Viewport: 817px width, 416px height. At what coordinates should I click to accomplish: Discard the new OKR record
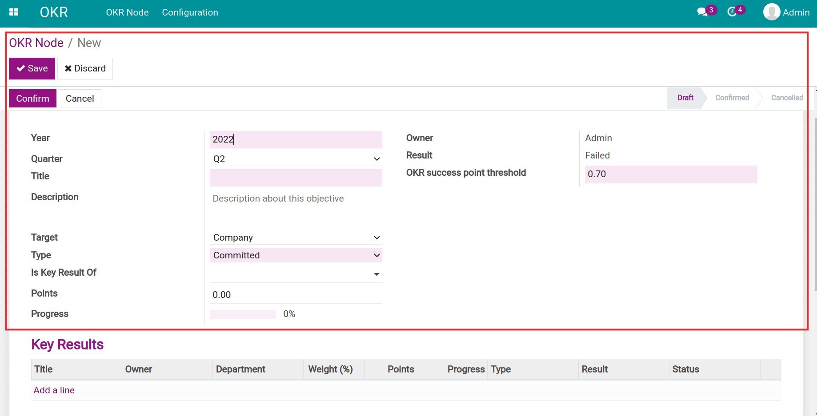85,68
